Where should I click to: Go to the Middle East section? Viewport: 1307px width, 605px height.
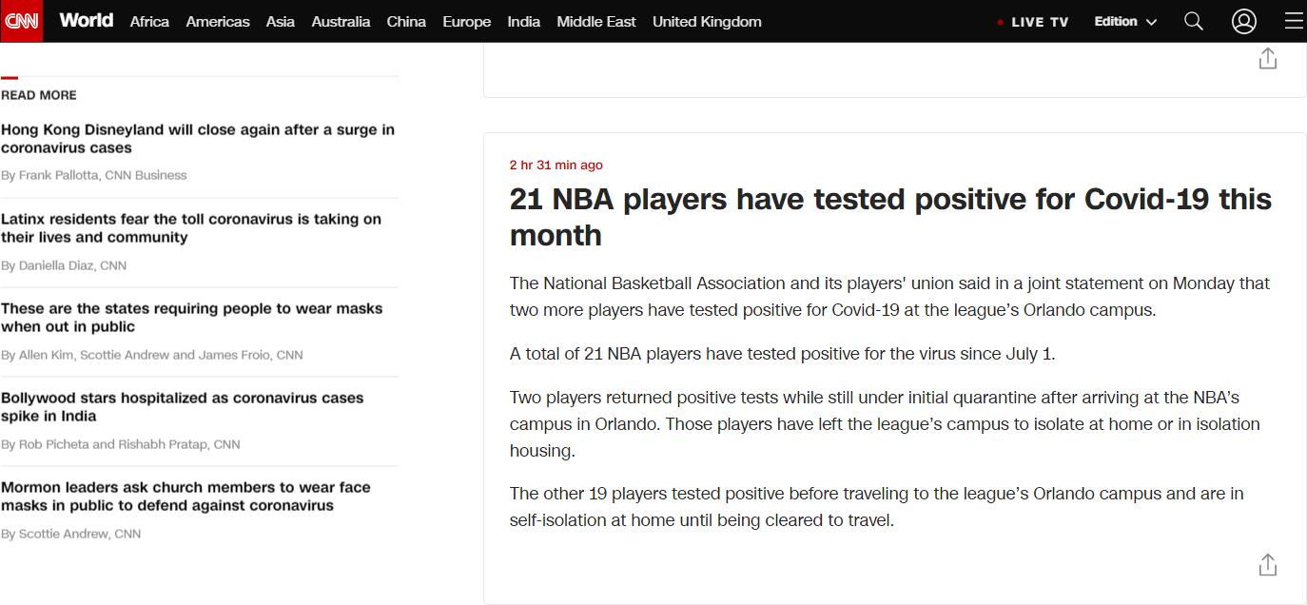click(x=596, y=21)
